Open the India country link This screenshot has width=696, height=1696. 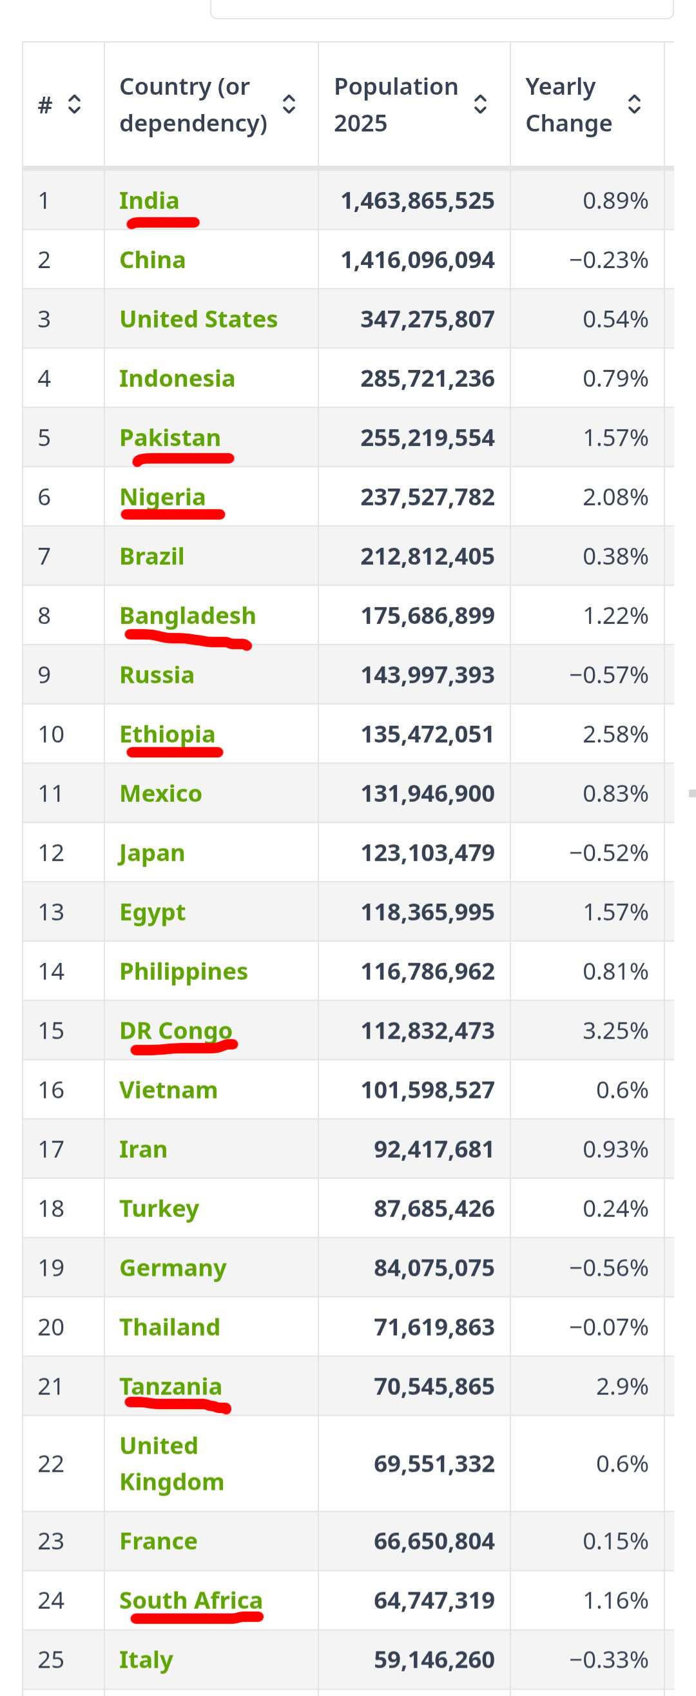[149, 200]
